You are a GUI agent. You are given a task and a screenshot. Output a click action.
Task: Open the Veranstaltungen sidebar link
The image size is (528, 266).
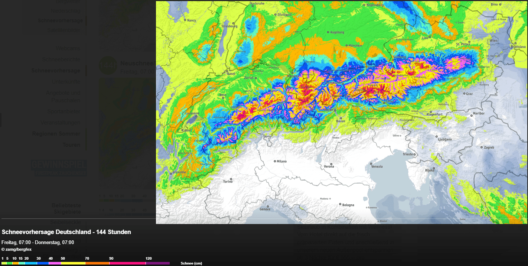[x=60, y=123]
